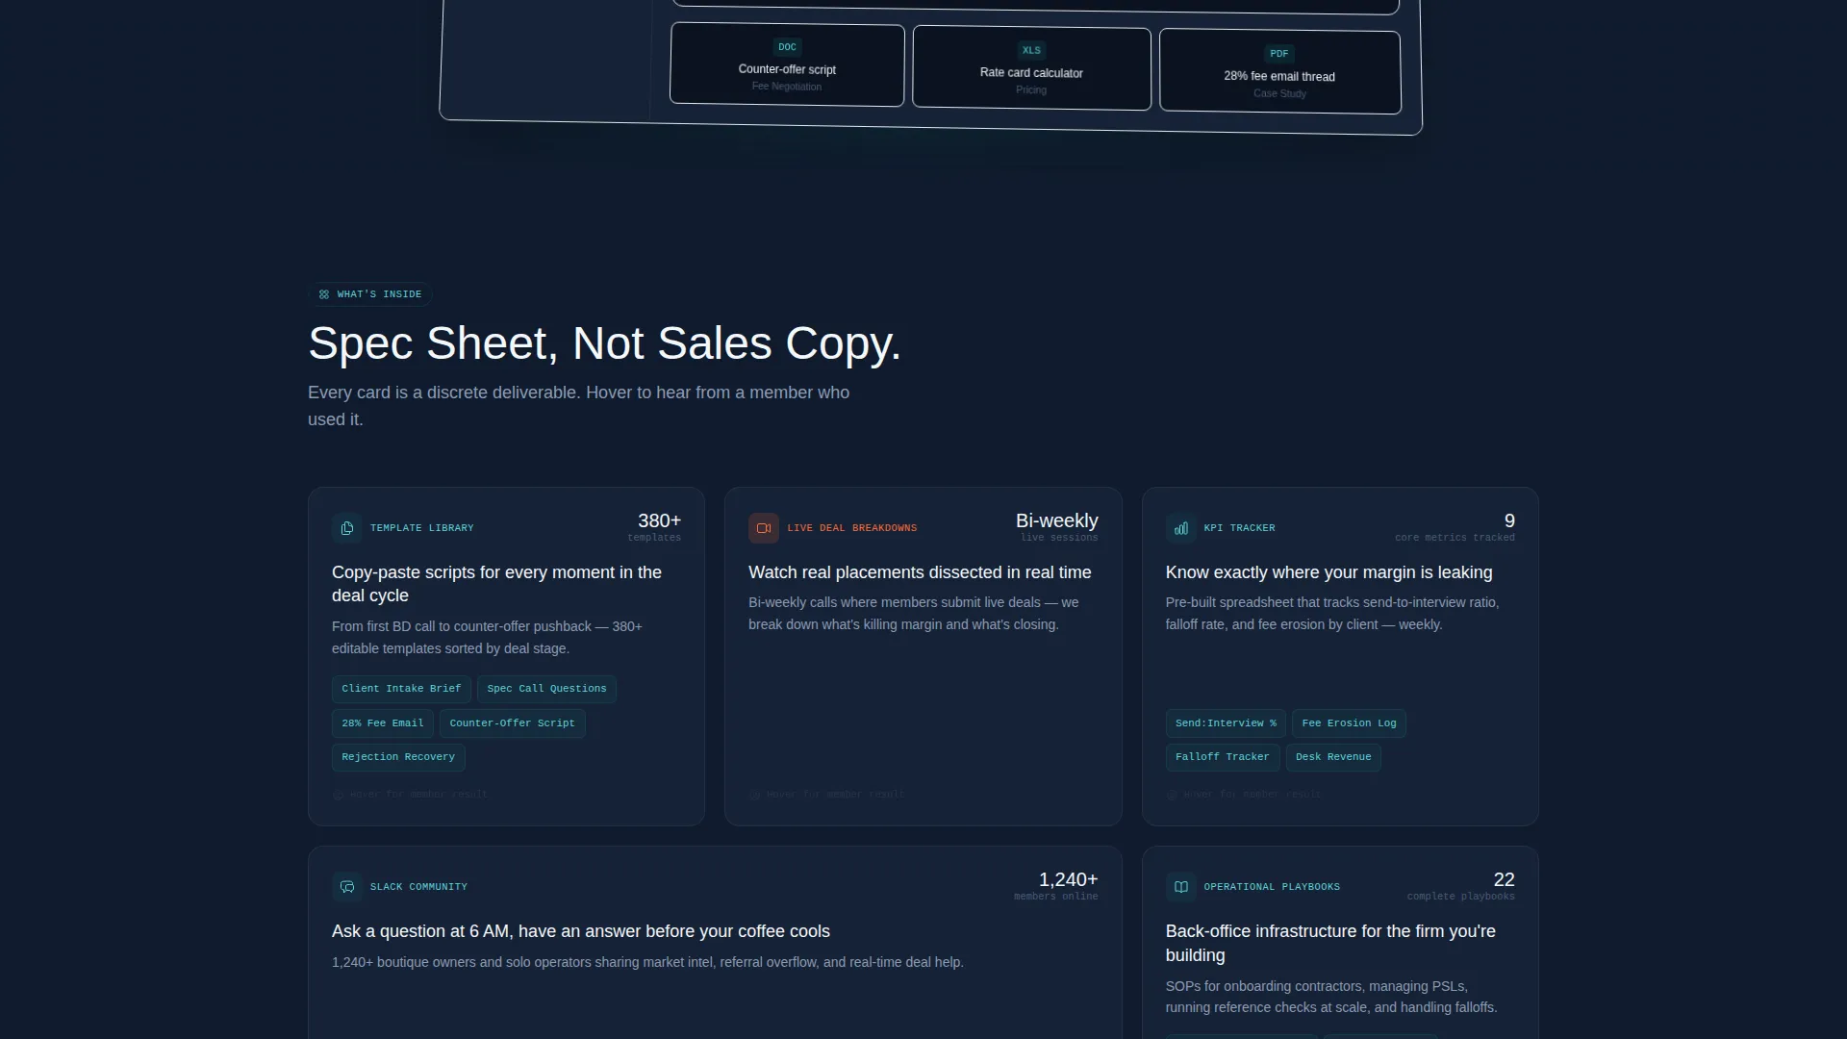This screenshot has height=1039, width=1847.
Task: Click the What's Inside section badge
Action: [370, 294]
